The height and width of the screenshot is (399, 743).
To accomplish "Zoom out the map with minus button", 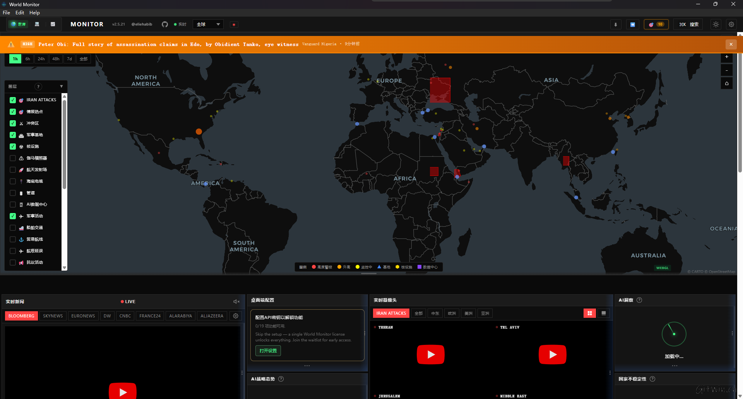I will click(727, 70).
